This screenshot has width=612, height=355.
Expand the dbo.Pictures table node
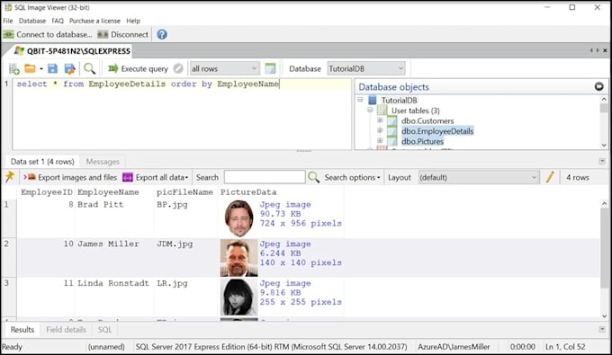(x=380, y=141)
